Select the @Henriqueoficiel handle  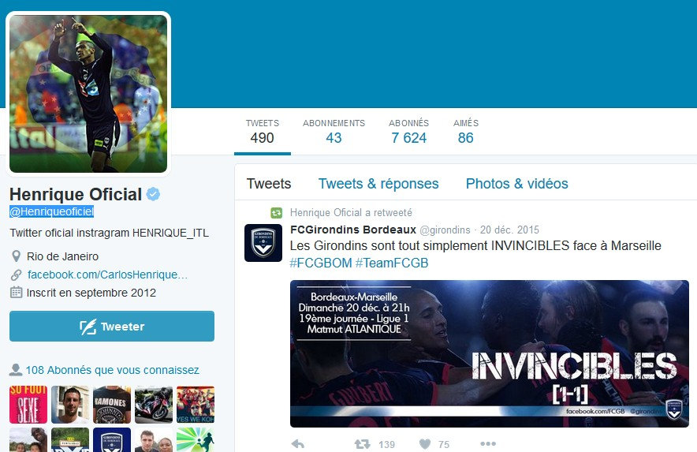(x=51, y=211)
